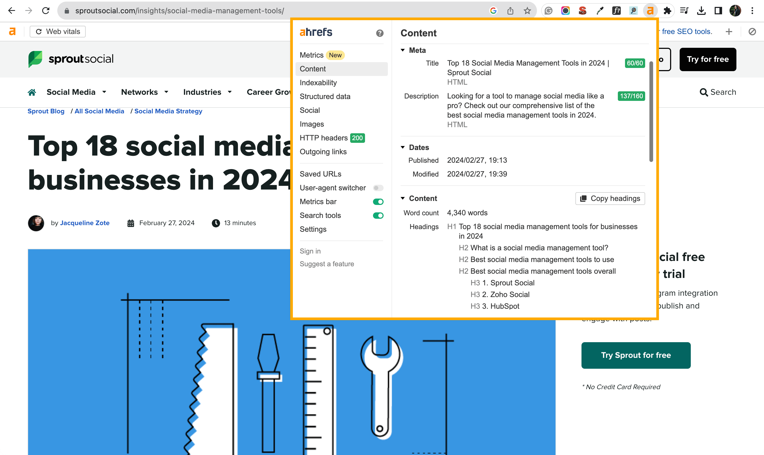
Task: Open the fonts finder extension icon
Action: click(x=616, y=11)
